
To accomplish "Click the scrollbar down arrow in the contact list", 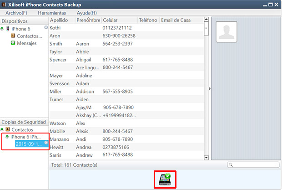I will point(206,158).
